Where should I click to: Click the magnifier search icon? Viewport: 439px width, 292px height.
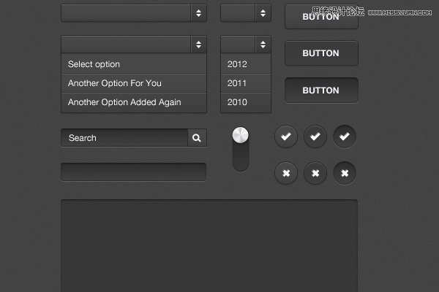pos(197,138)
